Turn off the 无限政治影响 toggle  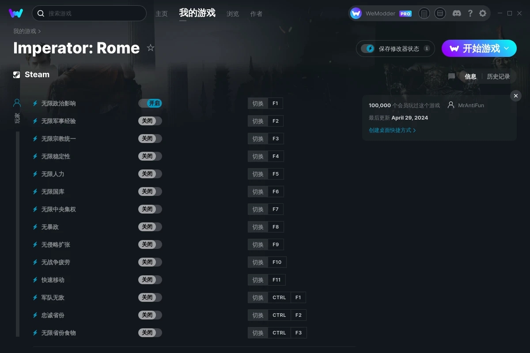(150, 103)
